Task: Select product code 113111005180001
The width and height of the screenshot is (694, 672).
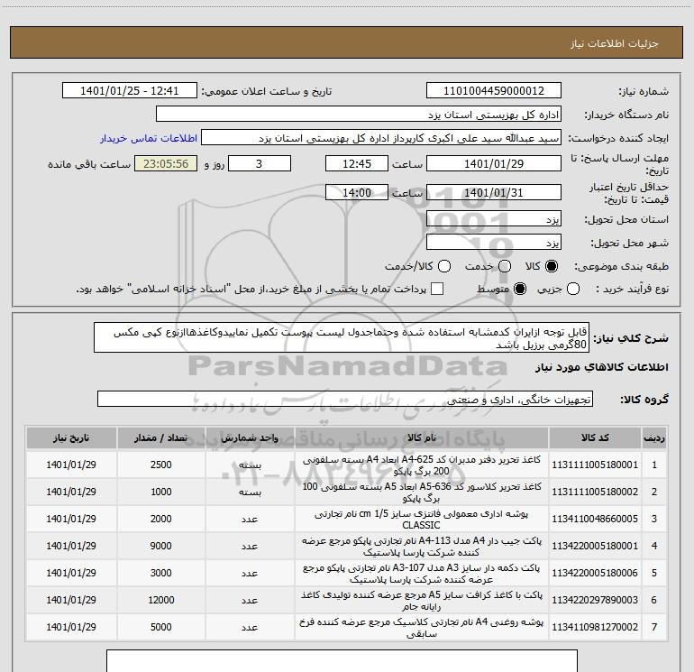Action: click(x=595, y=465)
